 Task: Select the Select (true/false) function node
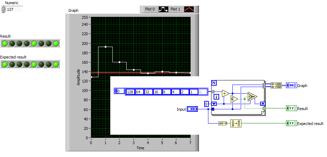pos(252,97)
